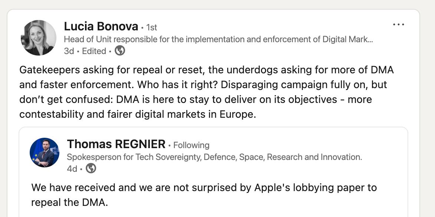Screen dimensions: 435x217
Task: Click the Thomas REGNIER name link
Action: click(x=116, y=144)
